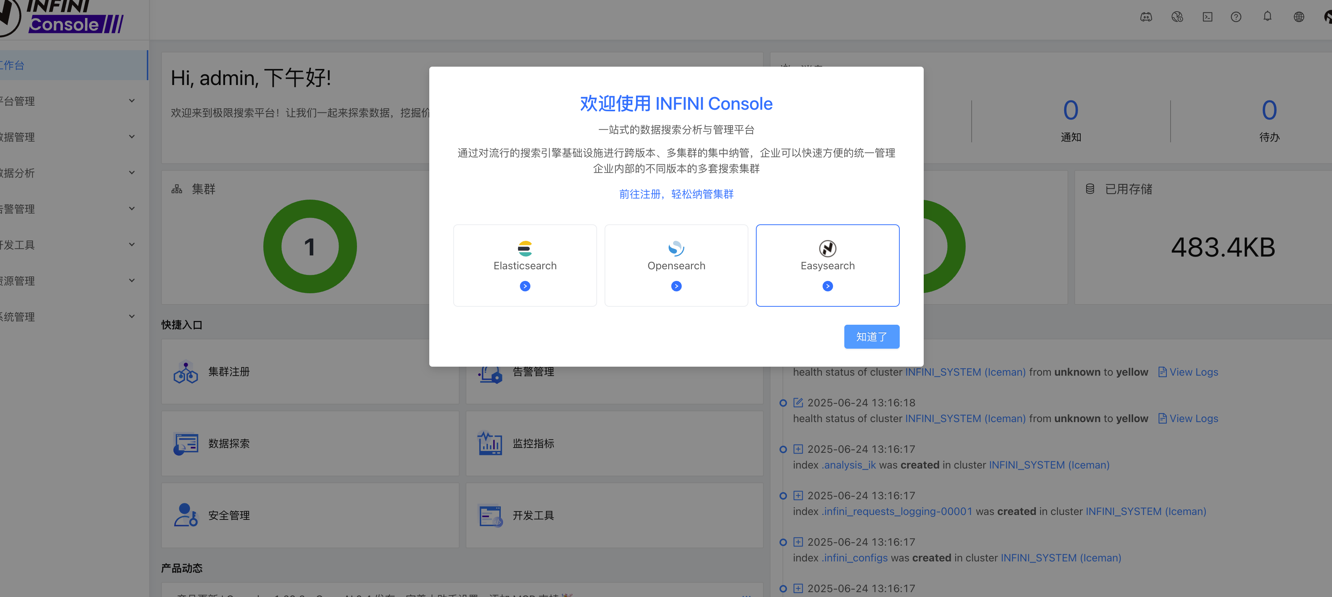Click the help question mark icon
Viewport: 1332px width, 597px height.
coord(1236,16)
